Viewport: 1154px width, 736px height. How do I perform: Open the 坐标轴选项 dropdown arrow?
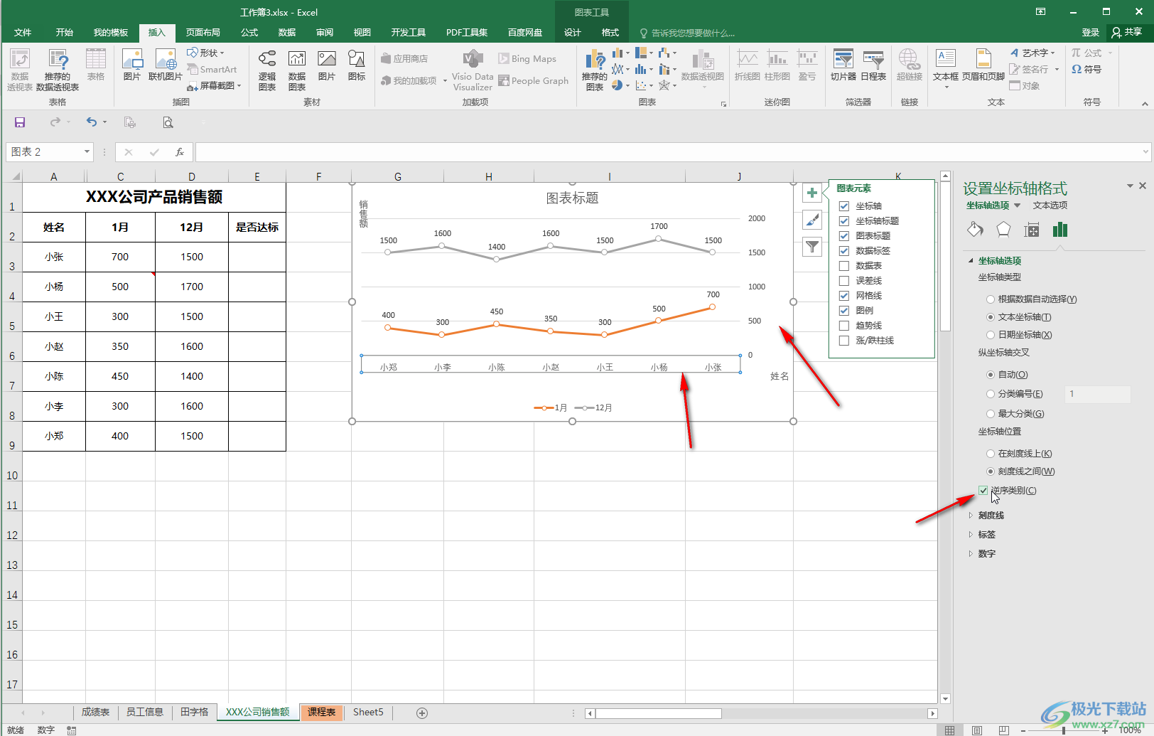[1018, 206]
